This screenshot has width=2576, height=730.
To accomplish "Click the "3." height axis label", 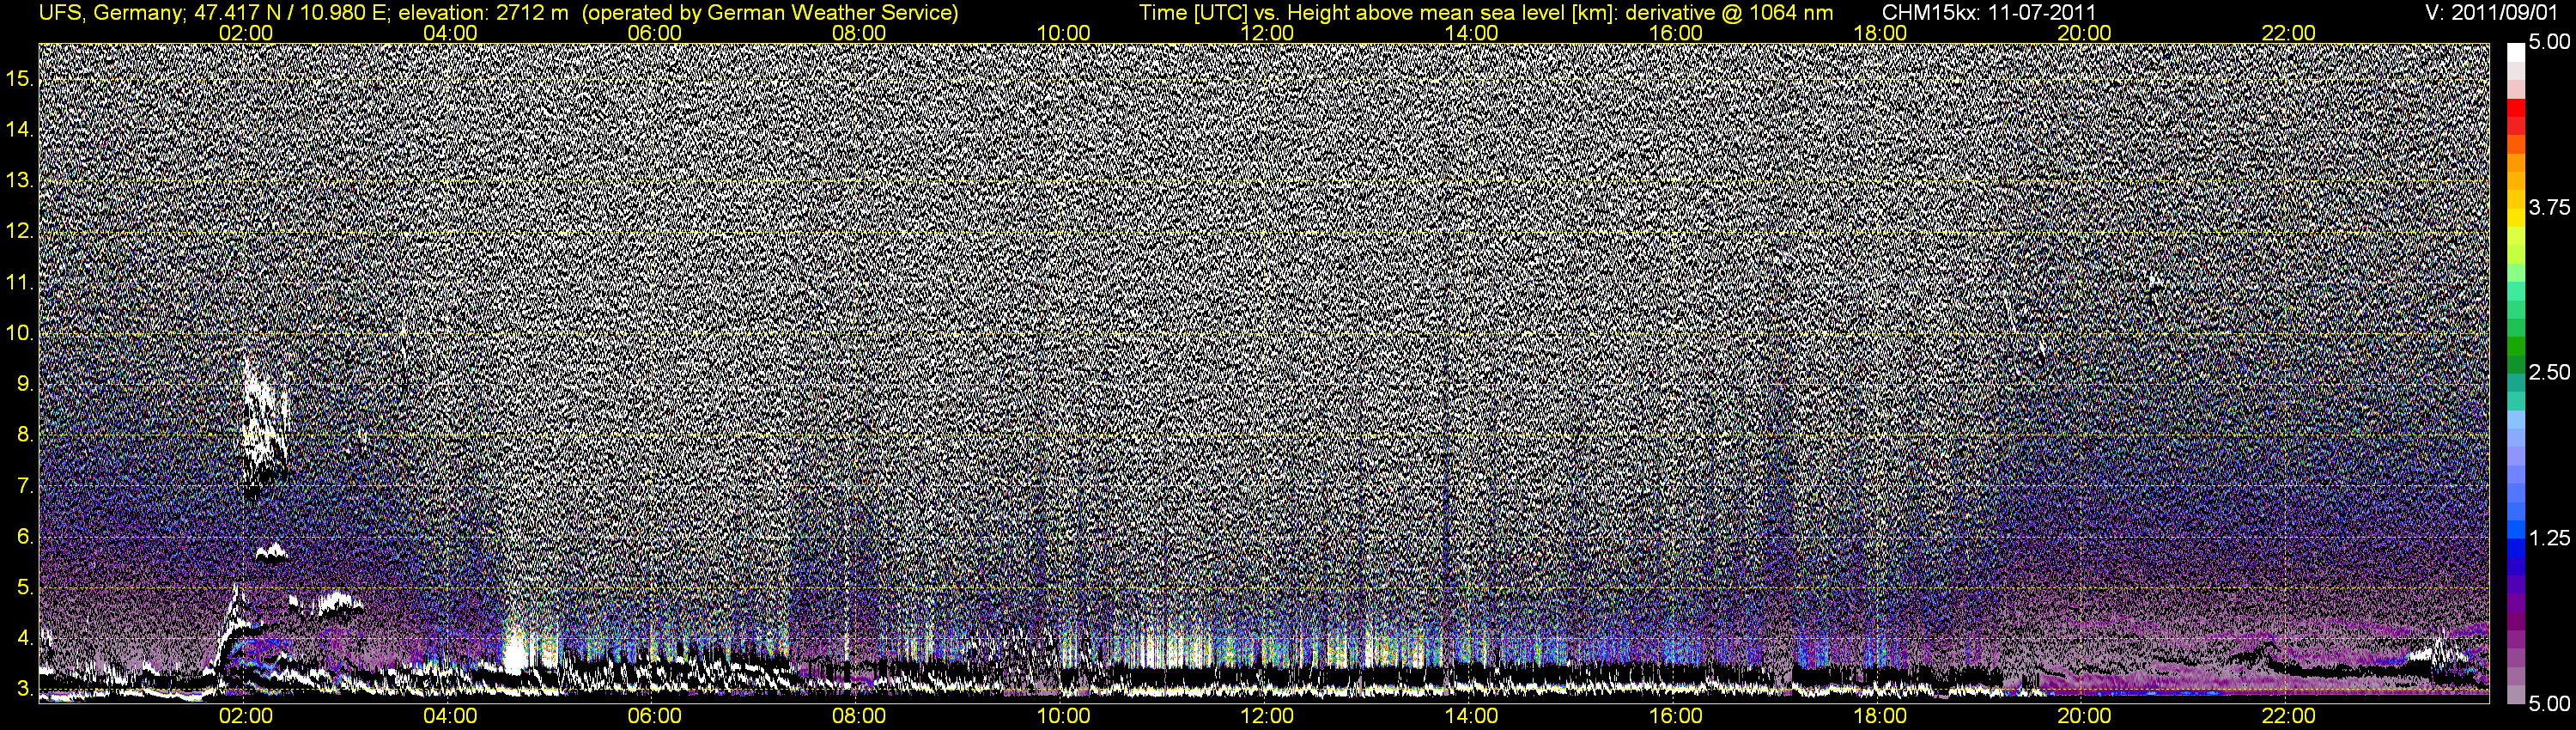I will (x=26, y=689).
